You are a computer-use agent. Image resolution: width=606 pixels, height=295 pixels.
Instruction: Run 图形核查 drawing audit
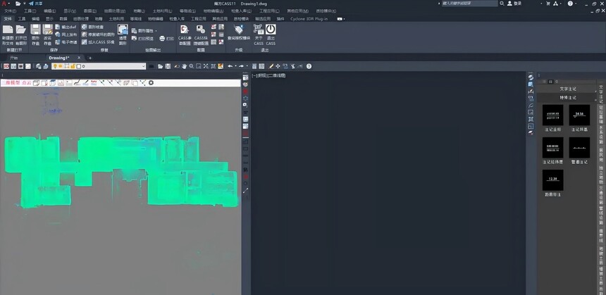point(92,27)
